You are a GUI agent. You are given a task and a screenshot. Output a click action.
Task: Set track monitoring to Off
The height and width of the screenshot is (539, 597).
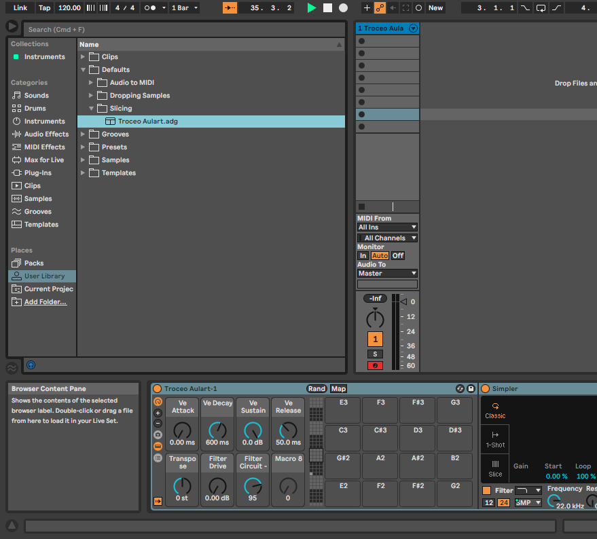pyautogui.click(x=398, y=255)
